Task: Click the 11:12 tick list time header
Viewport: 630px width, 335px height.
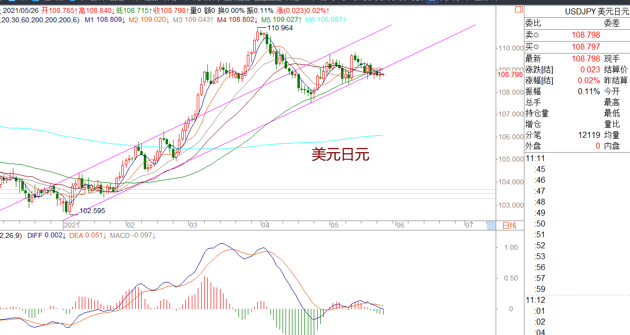Action: [x=535, y=300]
